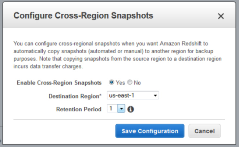This screenshot has width=239, height=147.
Task: Click the retention value "1"
Action: point(111,109)
